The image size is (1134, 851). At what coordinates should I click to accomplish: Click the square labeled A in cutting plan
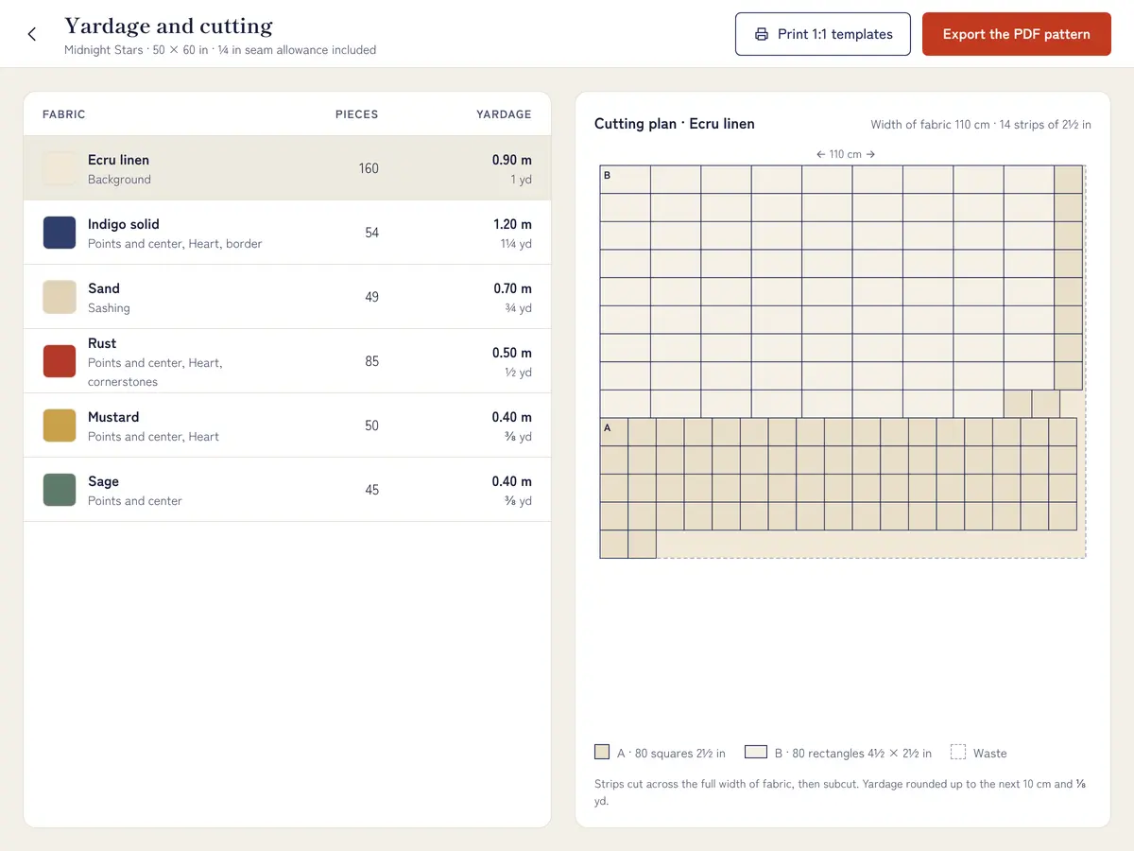coord(614,432)
